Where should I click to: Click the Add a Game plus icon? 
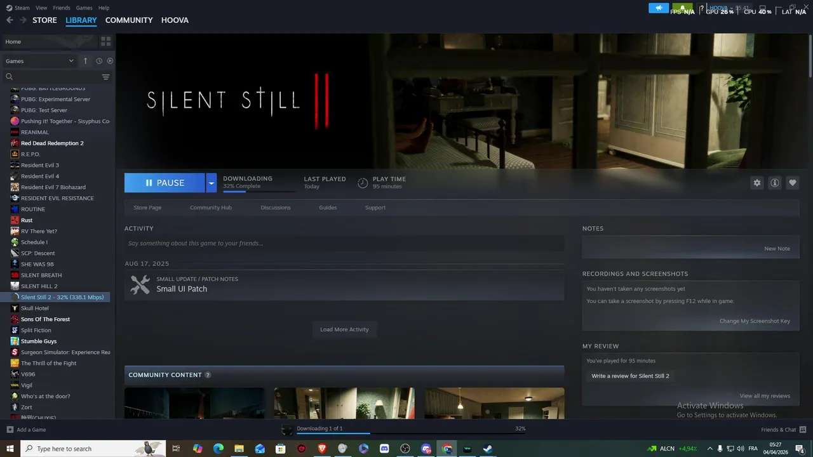click(10, 430)
